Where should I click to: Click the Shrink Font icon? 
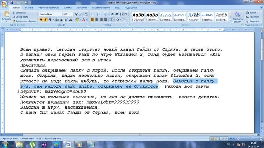80,14
